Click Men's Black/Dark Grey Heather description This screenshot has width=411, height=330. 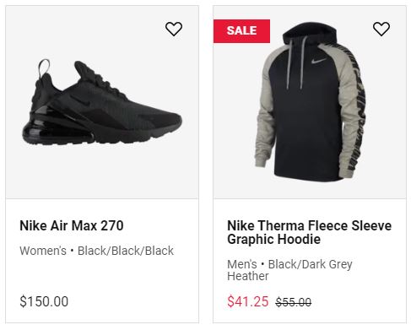click(x=289, y=270)
